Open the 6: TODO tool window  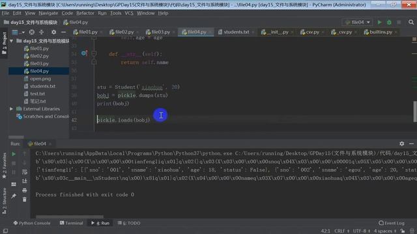click(x=129, y=223)
